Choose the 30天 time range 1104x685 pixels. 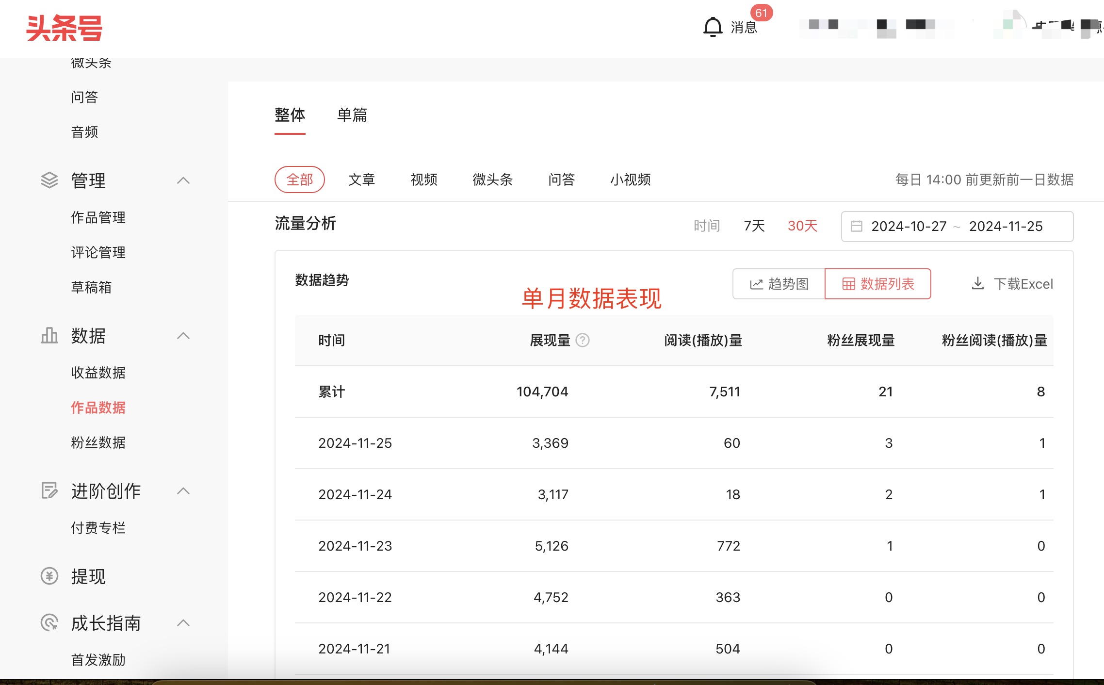[x=803, y=226]
